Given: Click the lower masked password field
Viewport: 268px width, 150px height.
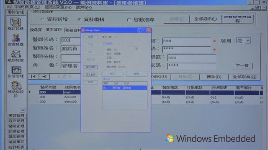Looking at the screenshot, I should 192,66.
